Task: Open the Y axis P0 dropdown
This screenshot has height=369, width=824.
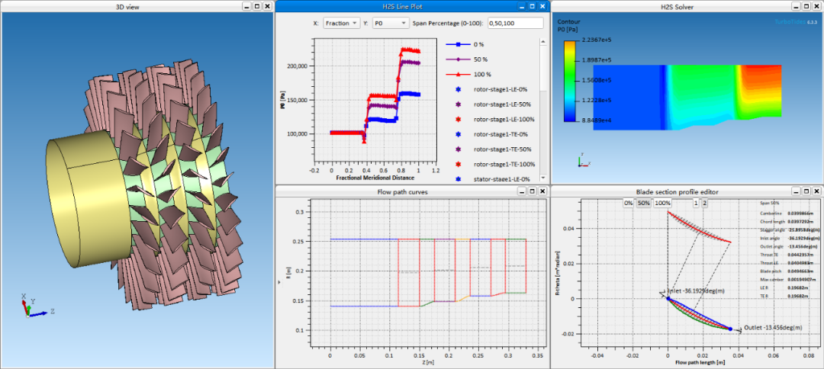Action: pos(390,23)
